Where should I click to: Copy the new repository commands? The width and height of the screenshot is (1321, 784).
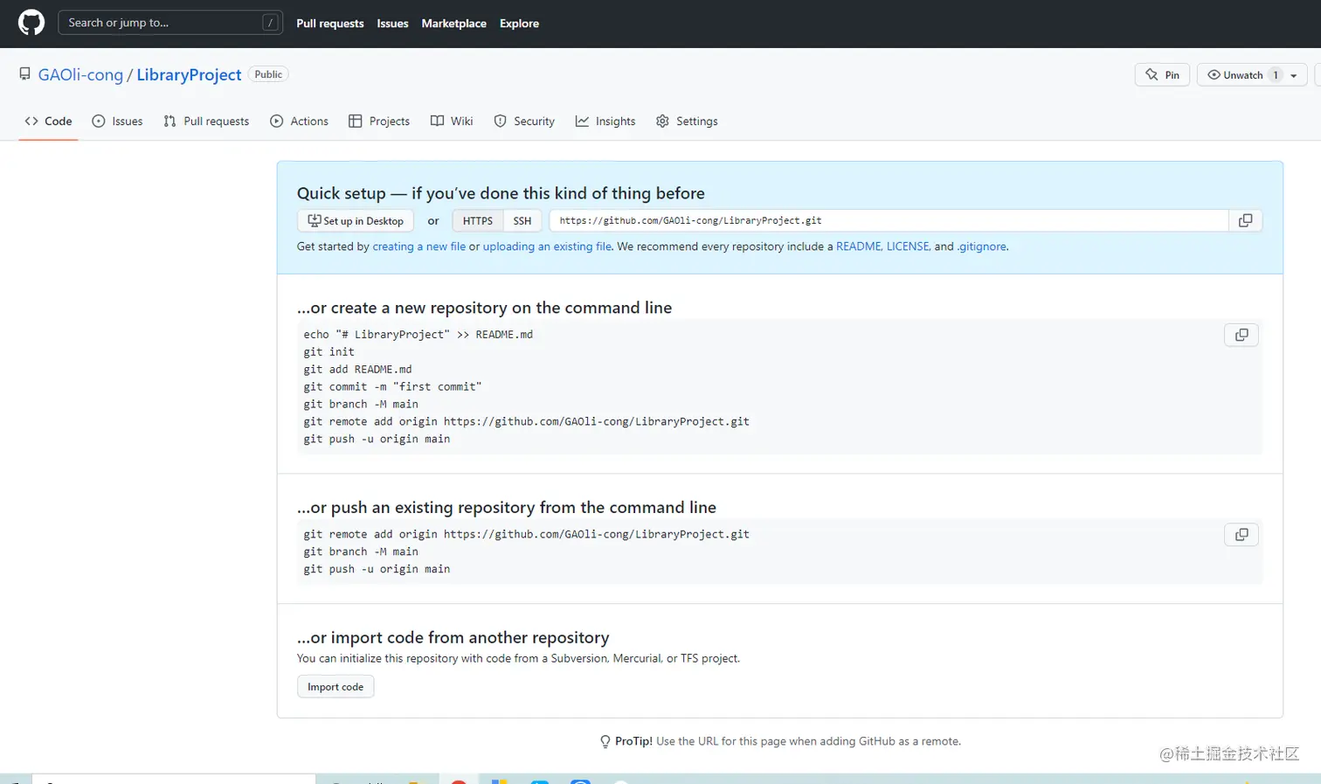(1241, 335)
